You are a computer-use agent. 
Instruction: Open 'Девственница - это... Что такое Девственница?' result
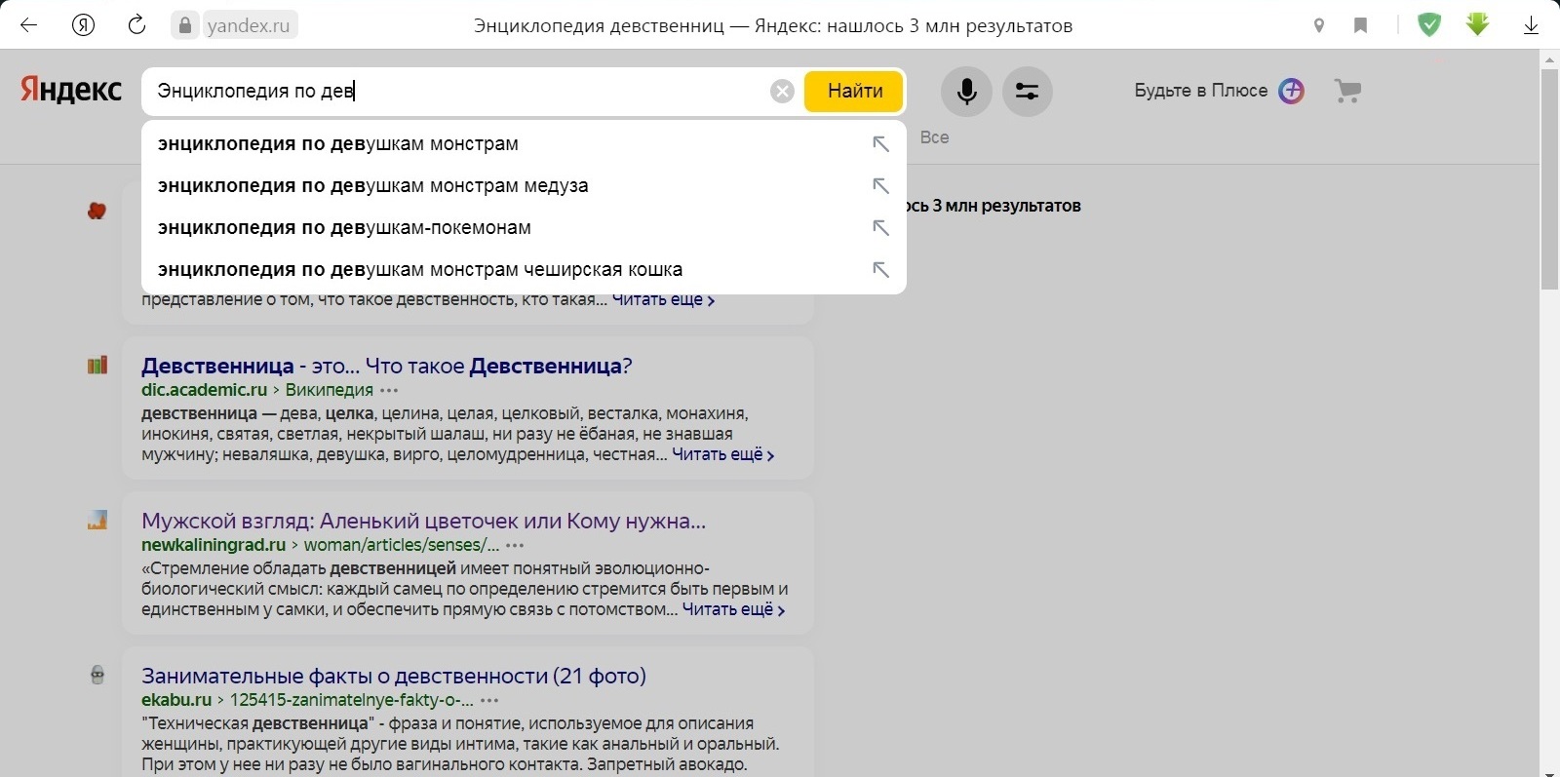click(x=387, y=366)
